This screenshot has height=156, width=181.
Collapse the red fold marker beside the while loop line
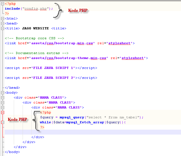tap(2, 122)
